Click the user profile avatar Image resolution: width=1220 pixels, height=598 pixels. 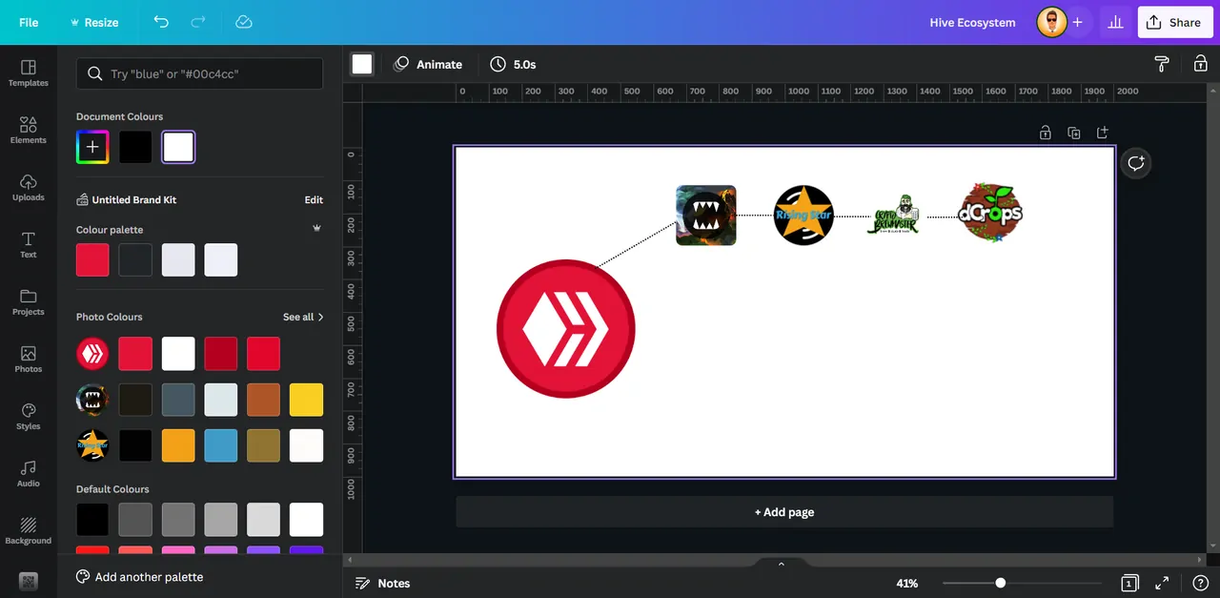(1051, 22)
